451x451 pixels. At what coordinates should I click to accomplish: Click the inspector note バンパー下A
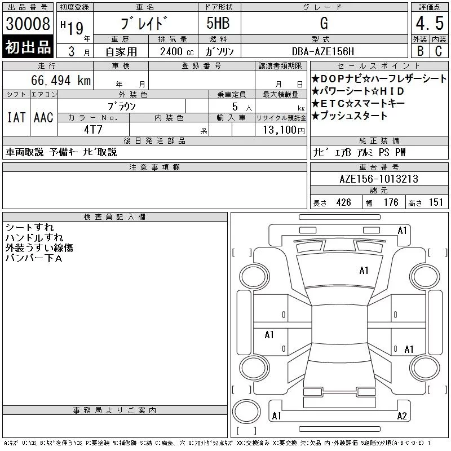34,258
